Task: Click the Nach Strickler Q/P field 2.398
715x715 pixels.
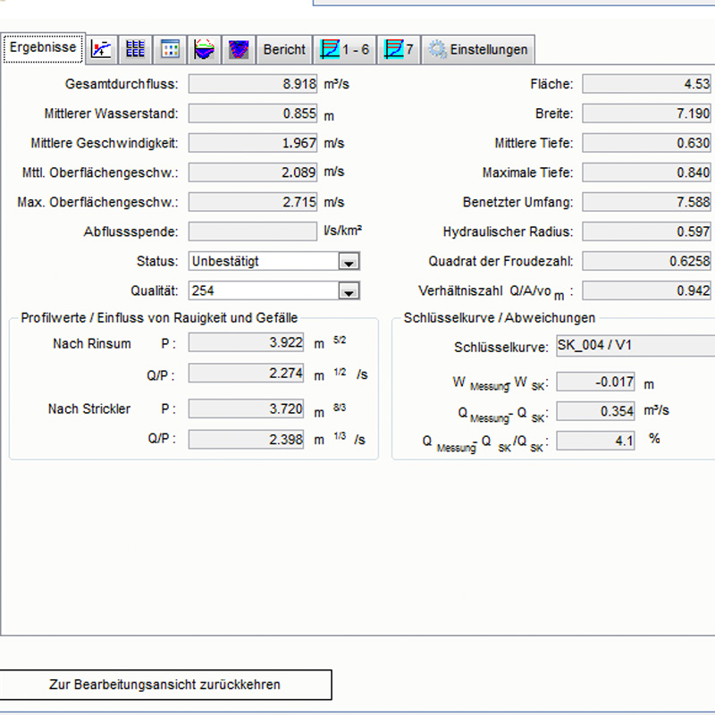Action: click(x=247, y=440)
